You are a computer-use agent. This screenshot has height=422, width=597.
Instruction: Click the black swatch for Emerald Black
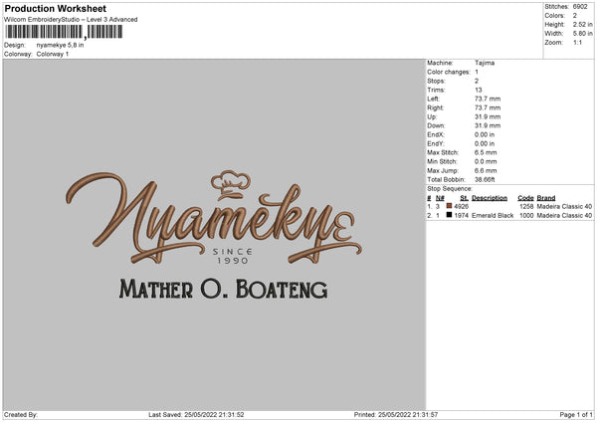[449, 215]
